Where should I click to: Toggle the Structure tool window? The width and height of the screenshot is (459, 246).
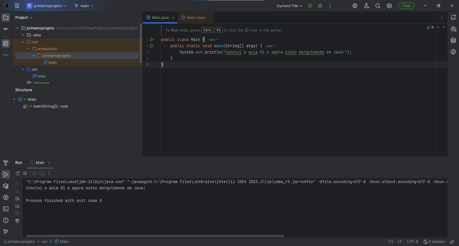6,43
